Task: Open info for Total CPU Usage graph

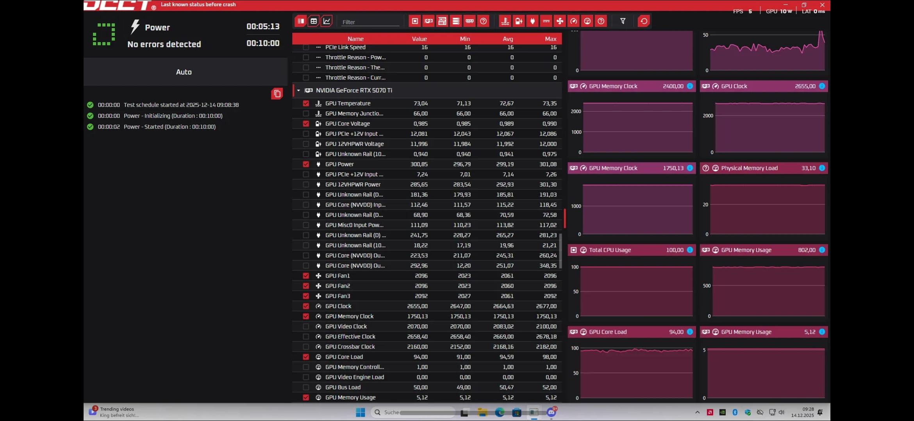Action: 690,250
